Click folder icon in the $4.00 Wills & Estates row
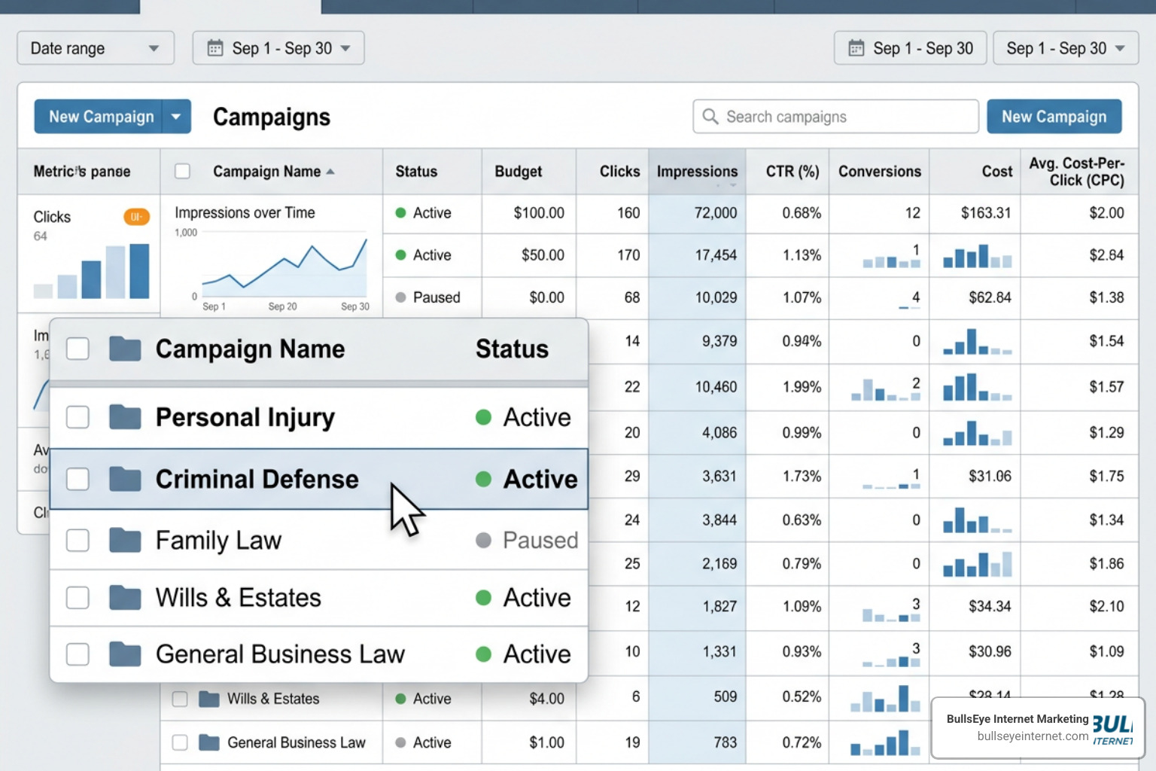 (209, 699)
